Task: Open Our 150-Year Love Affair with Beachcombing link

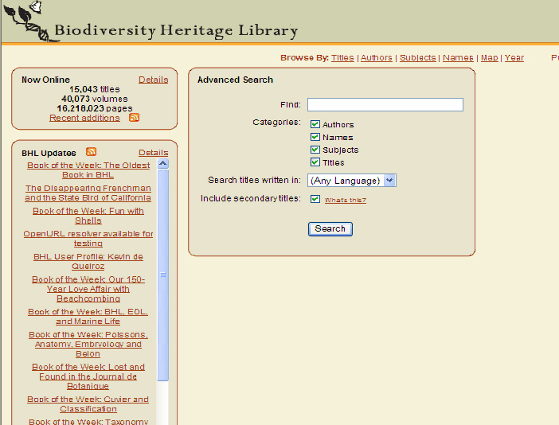Action: 88,289
